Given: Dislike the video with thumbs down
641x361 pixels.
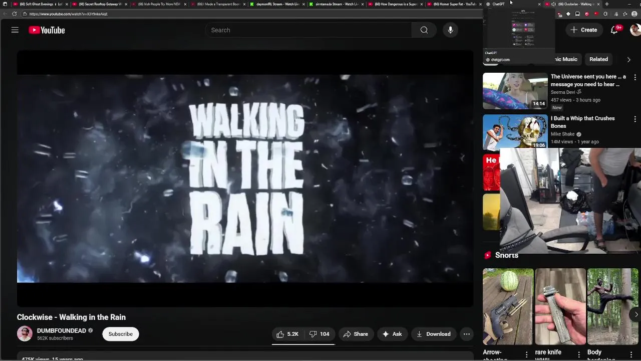Looking at the screenshot, I should click(319, 334).
